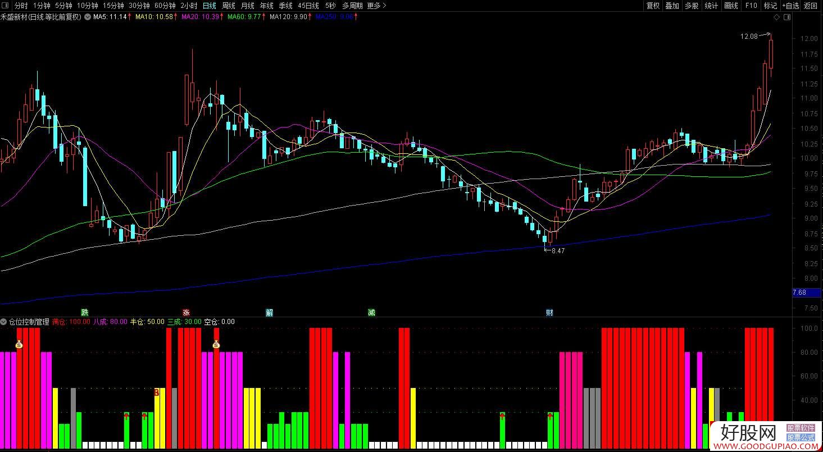Select 季线 quarterly tab
Image resolution: width=823 pixels, height=452 pixels.
pos(285,6)
